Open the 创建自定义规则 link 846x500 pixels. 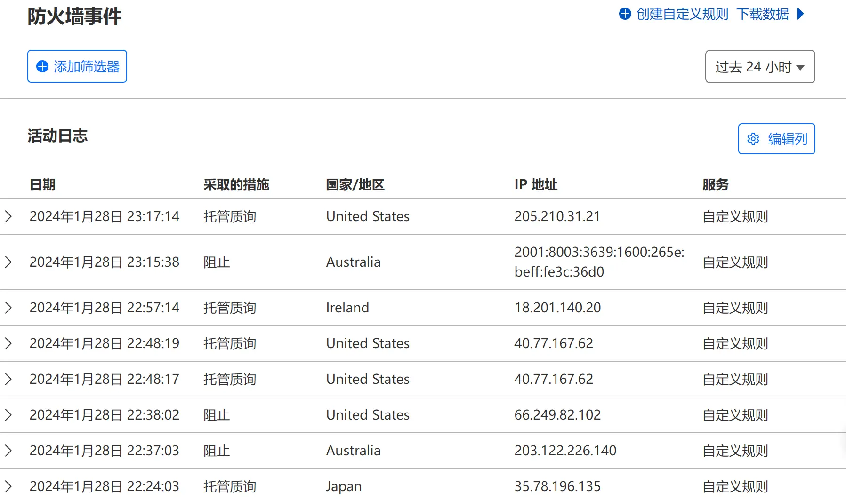(682, 14)
